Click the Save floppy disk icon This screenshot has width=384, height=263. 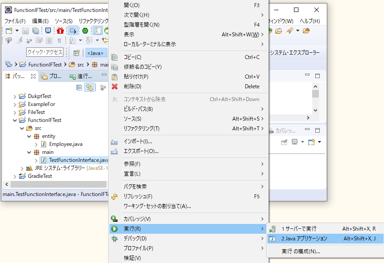click(x=25, y=31)
